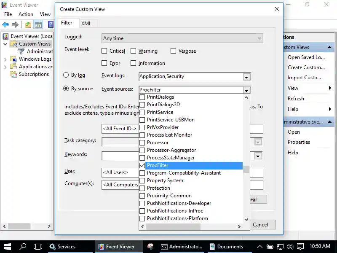Switch to the XML tab

pos(87,23)
